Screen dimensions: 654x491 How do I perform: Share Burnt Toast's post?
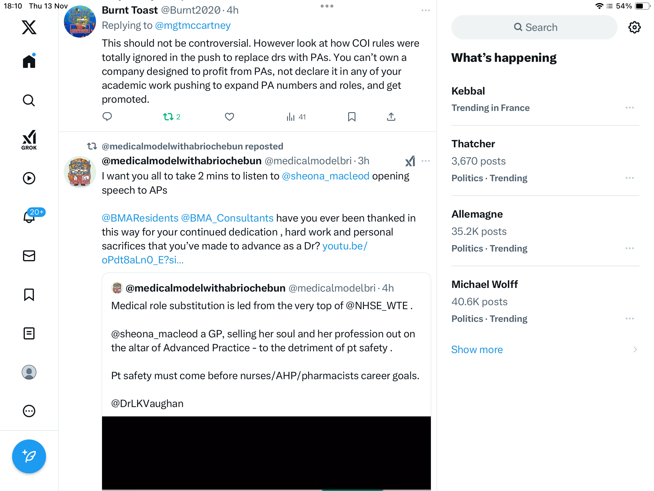pyautogui.click(x=391, y=117)
